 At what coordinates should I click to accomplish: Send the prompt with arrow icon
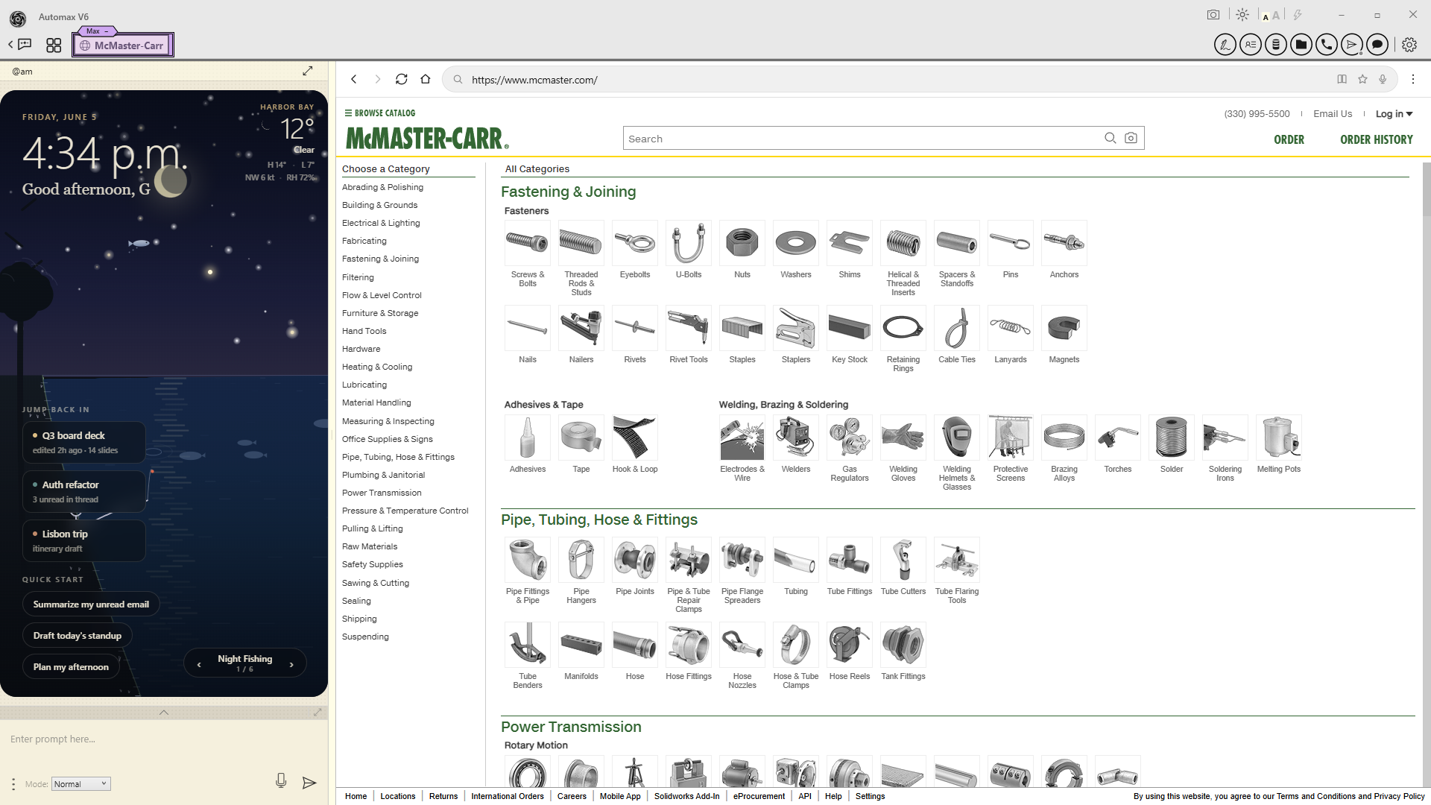coord(309,783)
